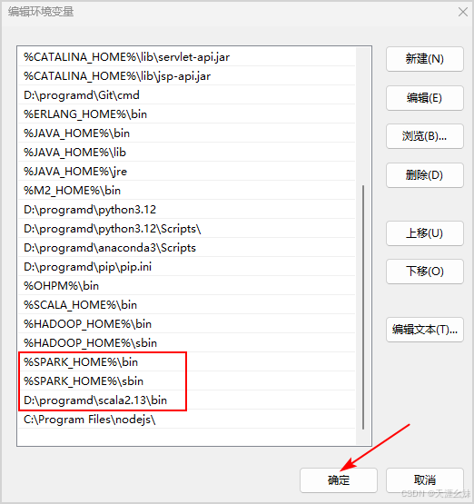Select the jsp-api.jar path entry
The image size is (474, 504).
click(x=187, y=76)
